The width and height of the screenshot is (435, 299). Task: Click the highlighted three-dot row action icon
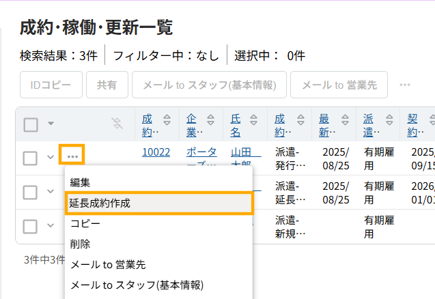[x=72, y=157]
